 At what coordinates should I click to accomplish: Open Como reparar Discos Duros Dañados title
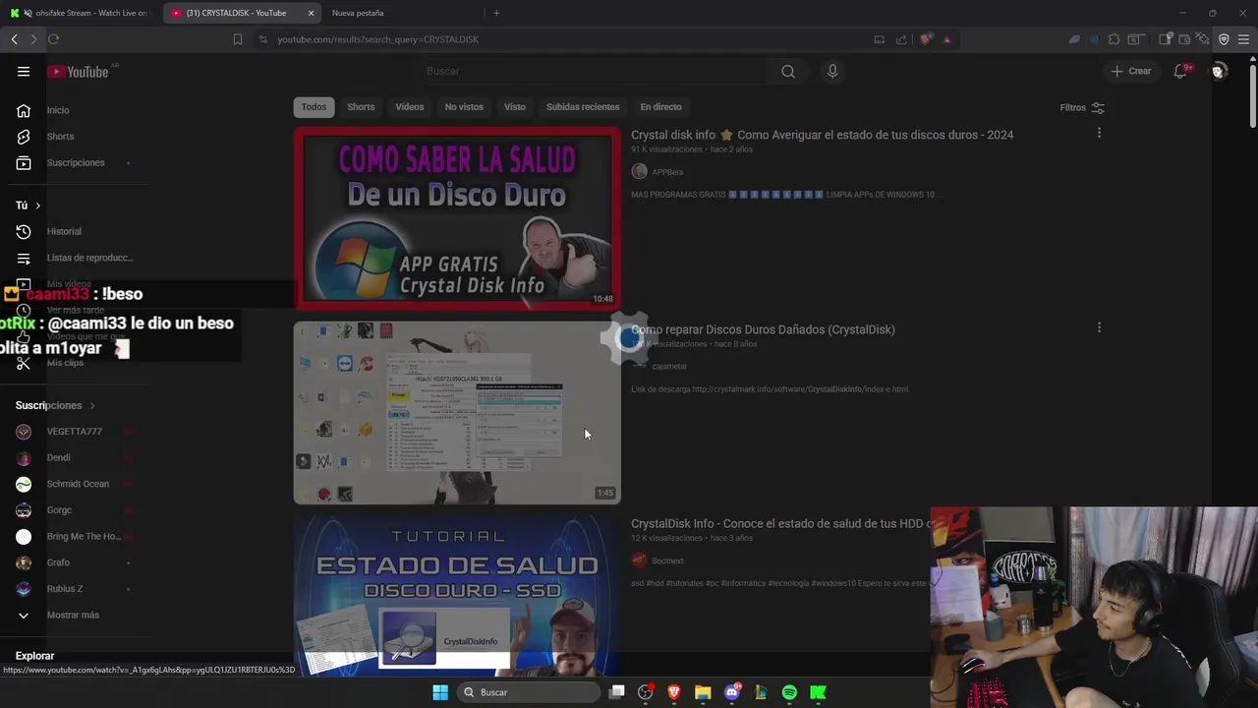[763, 329]
